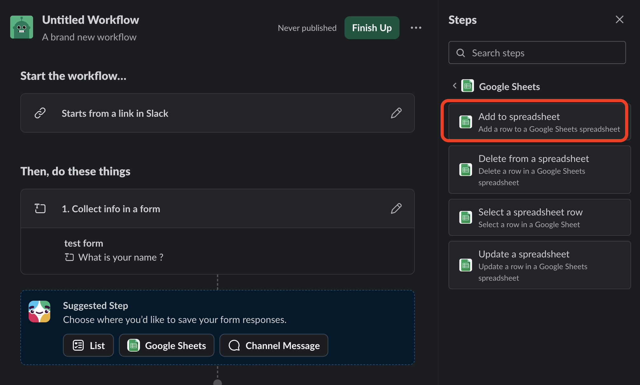Edit the 'Starts from a link' trigger pencil

coord(396,113)
